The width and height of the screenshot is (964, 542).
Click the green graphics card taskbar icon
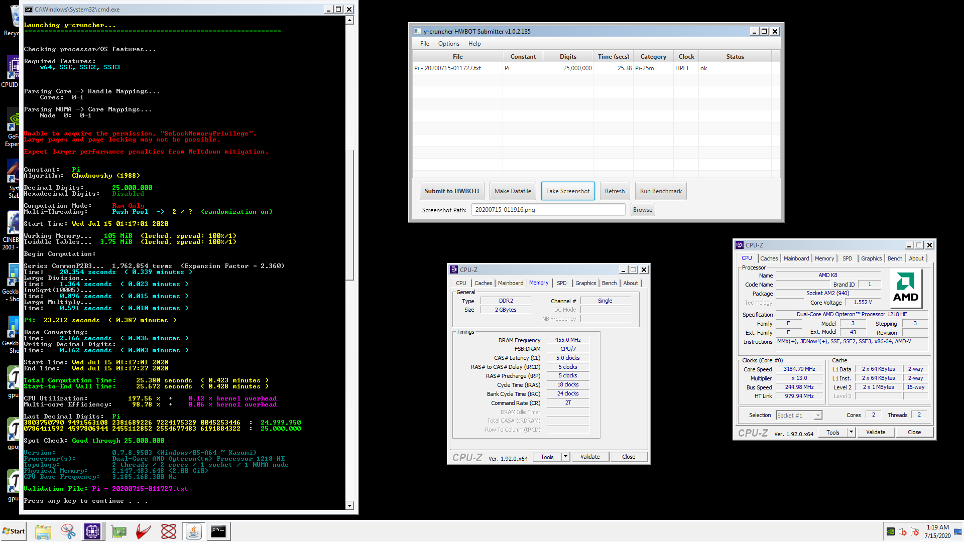119,531
